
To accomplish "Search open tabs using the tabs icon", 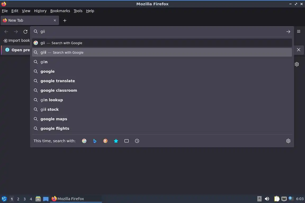I will point(127,141).
